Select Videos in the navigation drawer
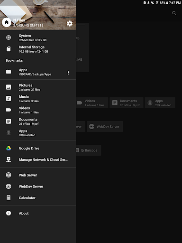182x243 pixels. point(38,110)
